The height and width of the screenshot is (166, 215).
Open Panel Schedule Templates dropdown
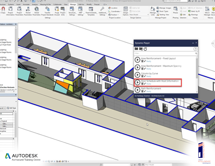coord(91,11)
